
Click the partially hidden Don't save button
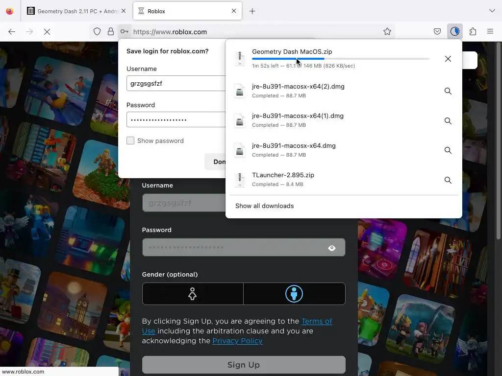click(x=215, y=162)
